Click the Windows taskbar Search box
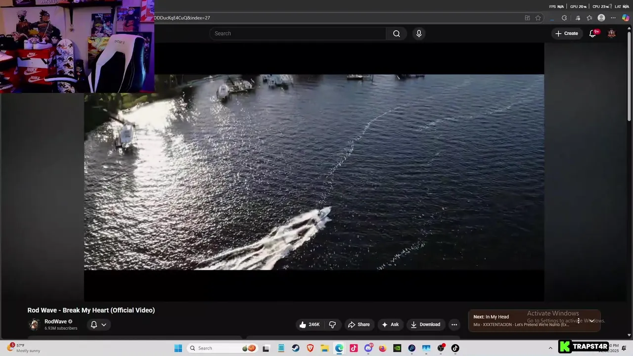Viewport: 633px width, 356px height. (x=222, y=348)
